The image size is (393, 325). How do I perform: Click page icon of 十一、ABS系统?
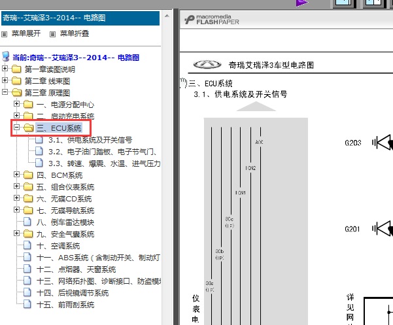27,257
